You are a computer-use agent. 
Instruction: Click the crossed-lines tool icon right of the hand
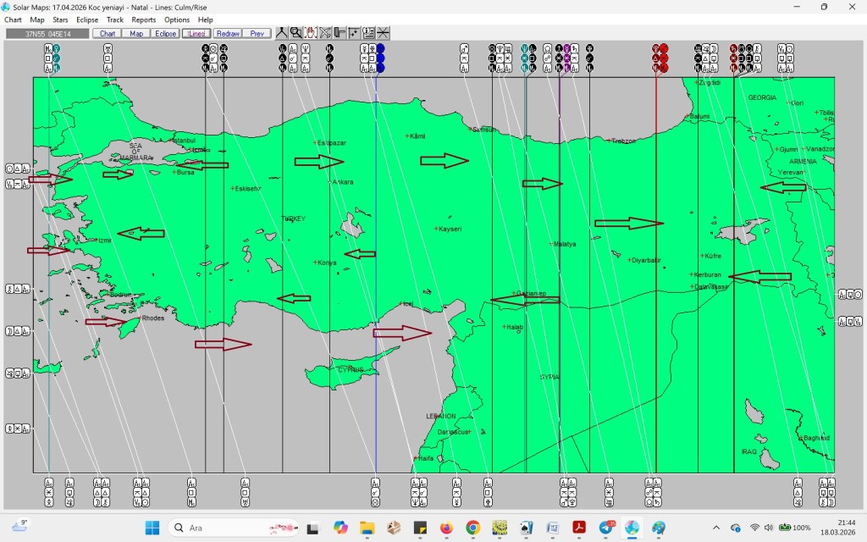[x=325, y=33]
